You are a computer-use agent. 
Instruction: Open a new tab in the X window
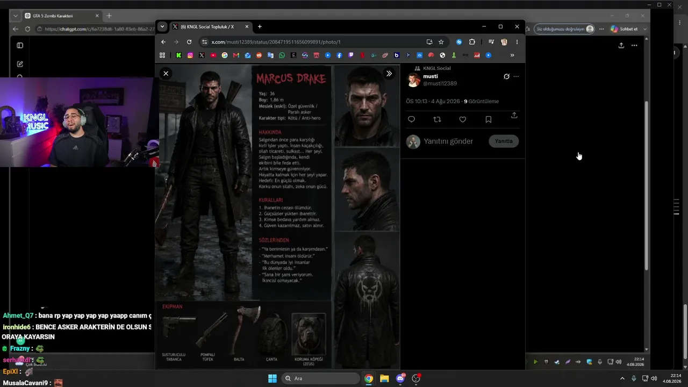pyautogui.click(x=260, y=26)
